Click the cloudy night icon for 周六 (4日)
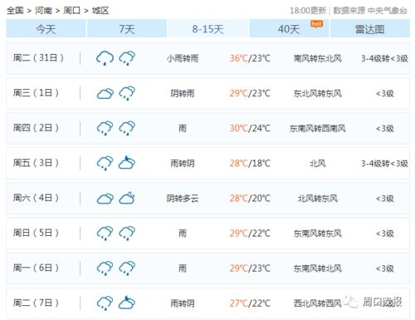Screen dimensions: 415x320 [127, 198]
